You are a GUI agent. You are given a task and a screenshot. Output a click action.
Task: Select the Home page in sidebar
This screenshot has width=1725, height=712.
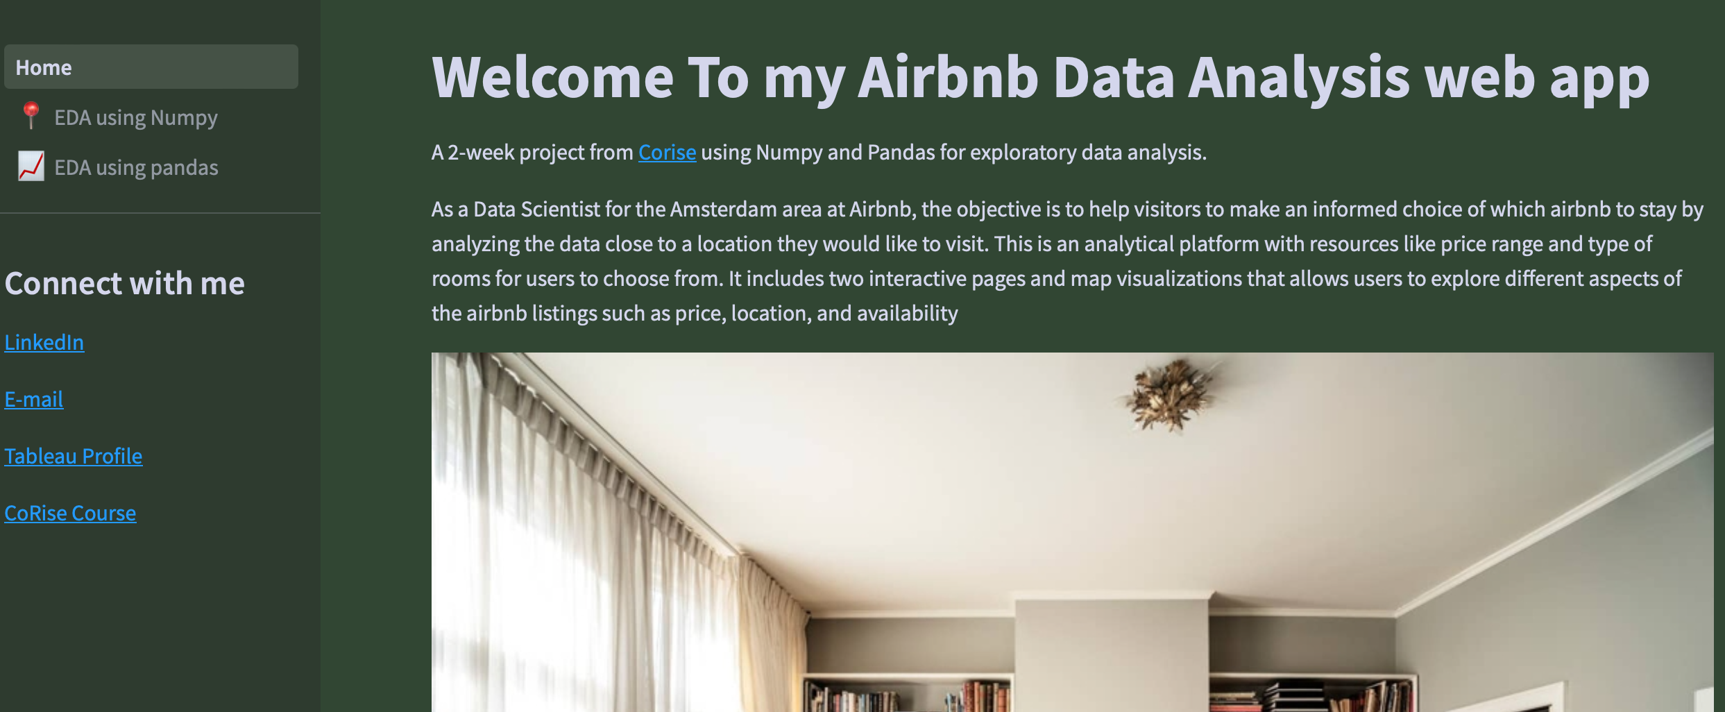(x=151, y=67)
